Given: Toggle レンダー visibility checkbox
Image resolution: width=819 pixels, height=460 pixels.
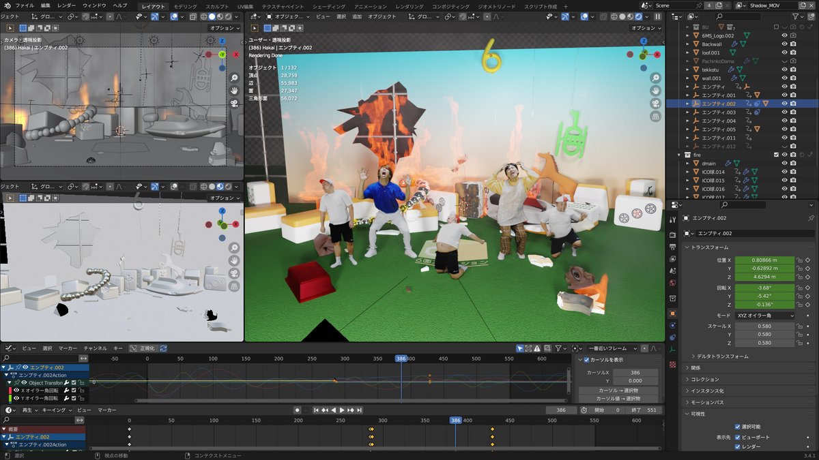Looking at the screenshot, I should coord(737,447).
